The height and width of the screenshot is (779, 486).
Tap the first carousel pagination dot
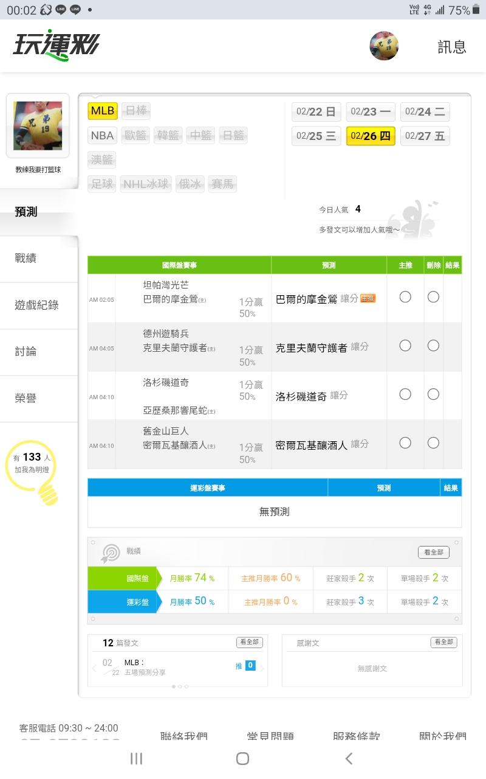[174, 686]
